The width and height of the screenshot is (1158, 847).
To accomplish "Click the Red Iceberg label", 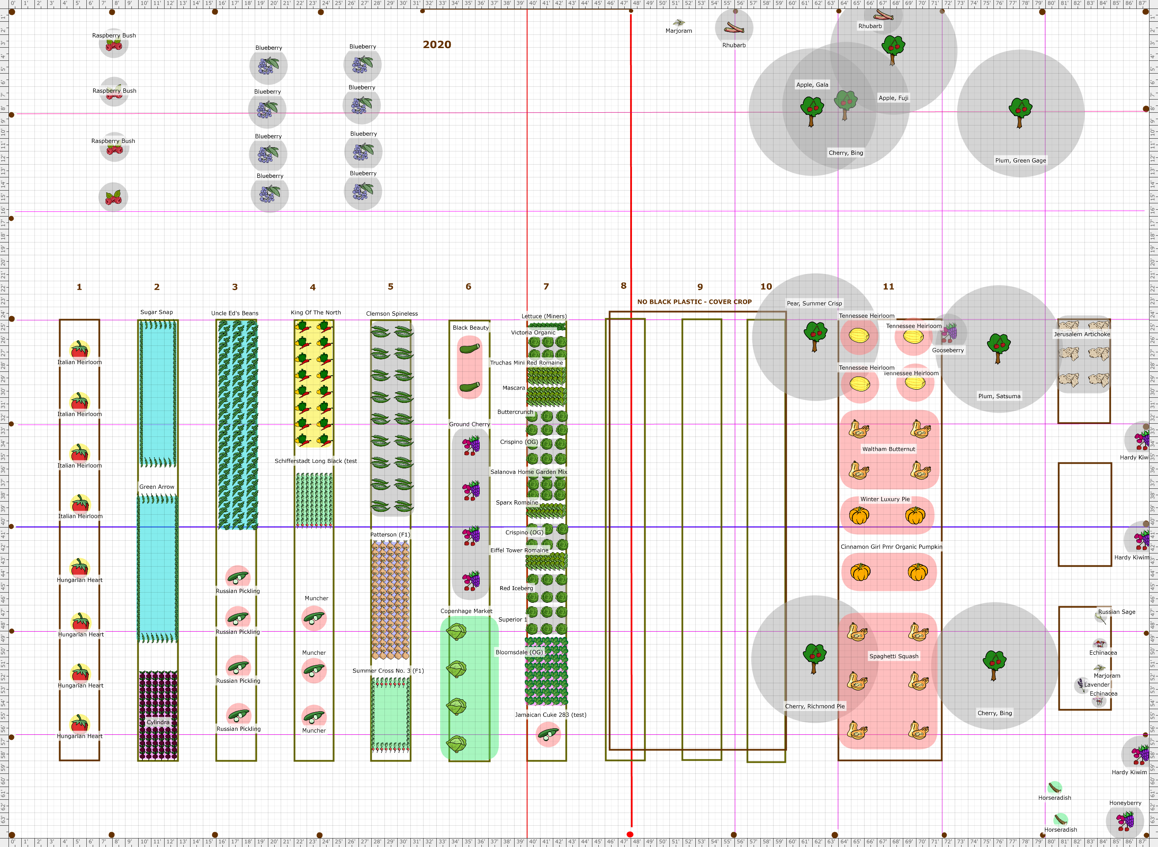I will [x=516, y=588].
